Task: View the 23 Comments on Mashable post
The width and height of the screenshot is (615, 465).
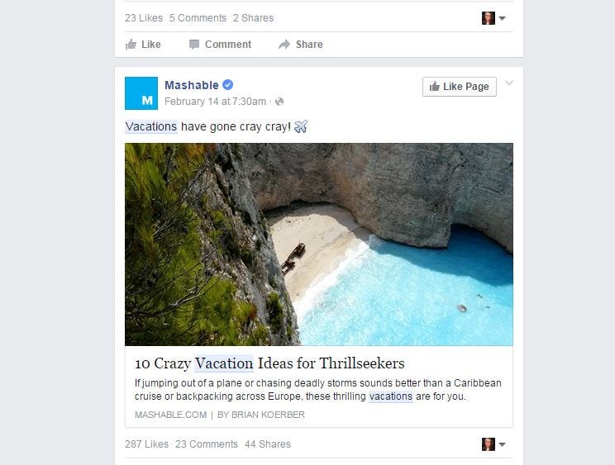Action: click(x=207, y=444)
